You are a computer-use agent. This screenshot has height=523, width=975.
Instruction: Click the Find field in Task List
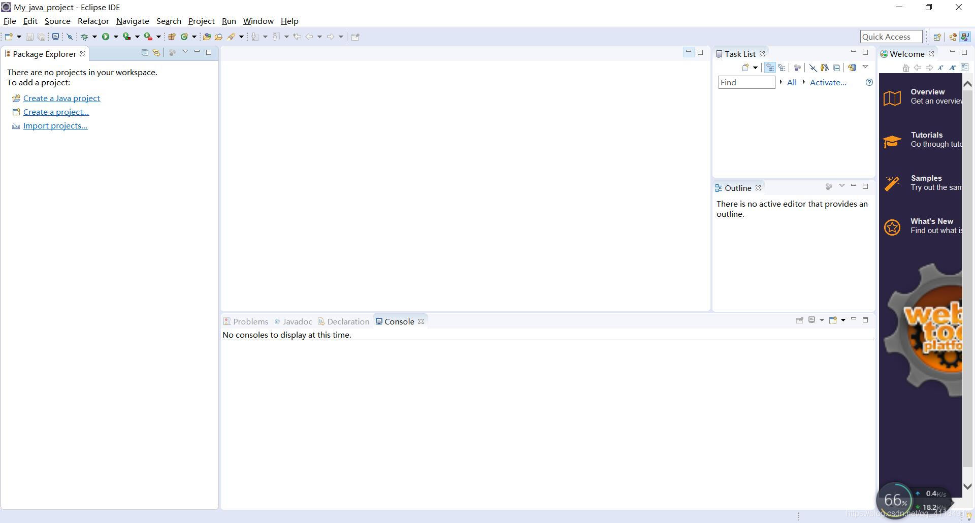click(746, 83)
